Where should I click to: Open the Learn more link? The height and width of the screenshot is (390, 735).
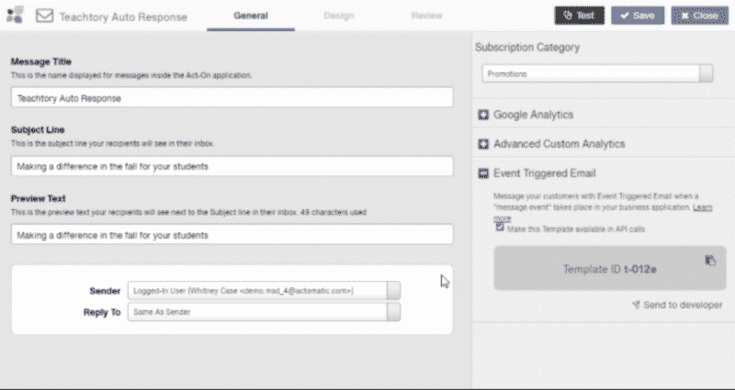(x=703, y=208)
